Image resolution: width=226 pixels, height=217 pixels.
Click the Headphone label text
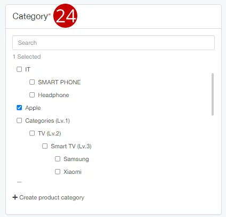(x=53, y=95)
